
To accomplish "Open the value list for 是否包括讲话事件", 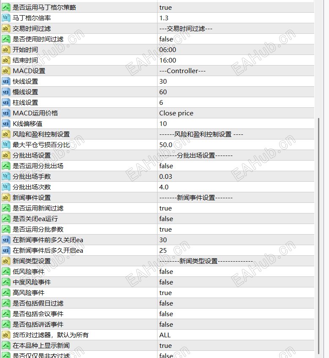I will (x=236, y=325).
